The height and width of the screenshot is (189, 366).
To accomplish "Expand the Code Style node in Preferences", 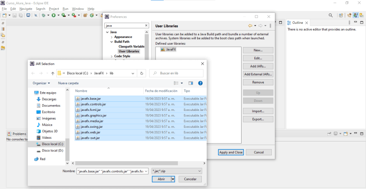I will tap(112, 57).
